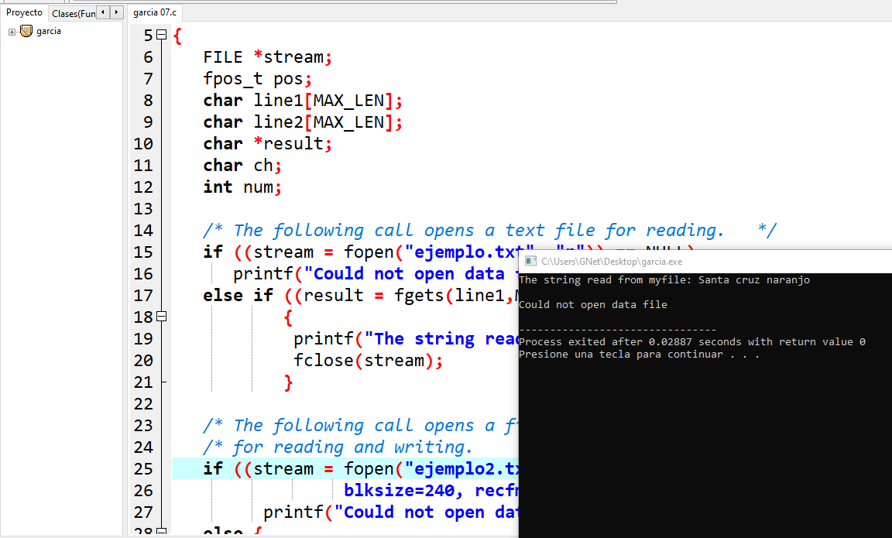Click on 'fpos_t pos;' code line
This screenshot has height=538, width=892.
click(x=257, y=78)
